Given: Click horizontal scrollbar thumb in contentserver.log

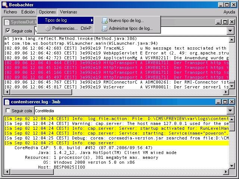Looking at the screenshot, I should [x=32, y=172].
